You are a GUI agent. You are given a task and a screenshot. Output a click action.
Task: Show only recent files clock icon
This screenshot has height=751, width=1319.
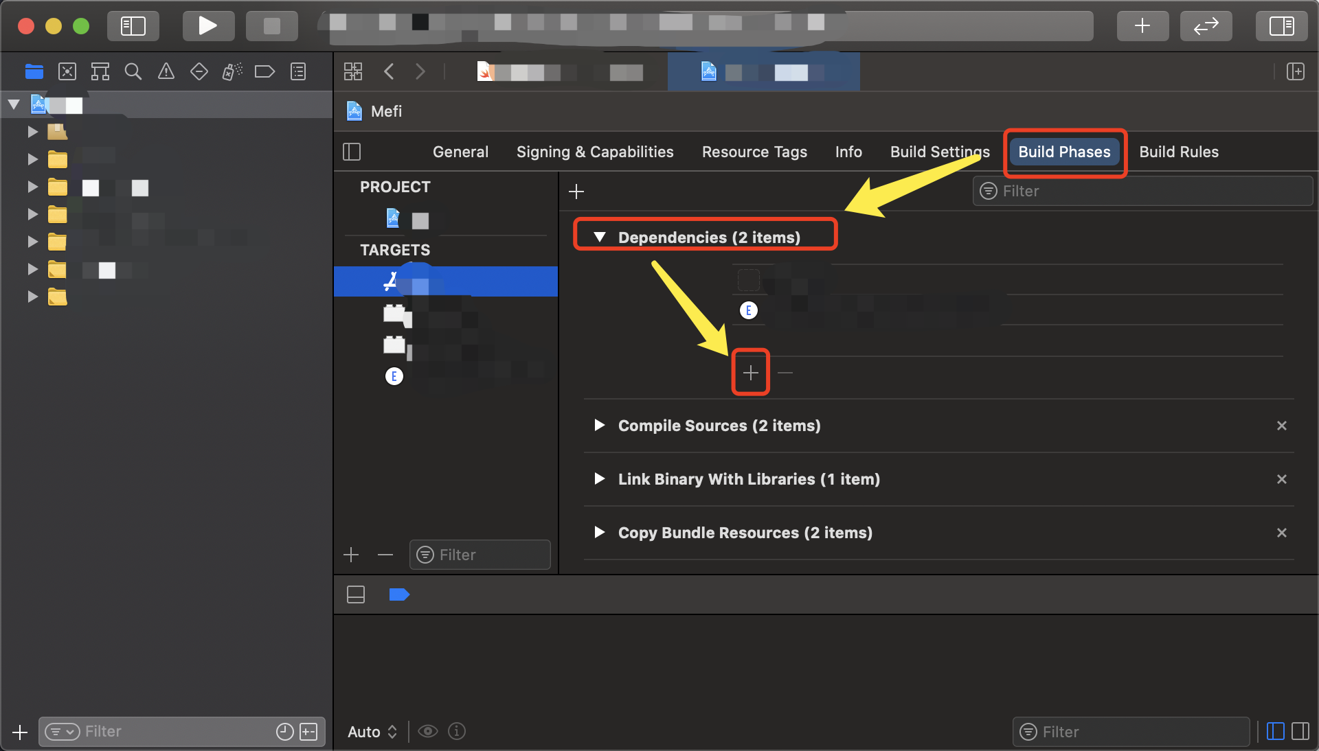[x=284, y=732]
